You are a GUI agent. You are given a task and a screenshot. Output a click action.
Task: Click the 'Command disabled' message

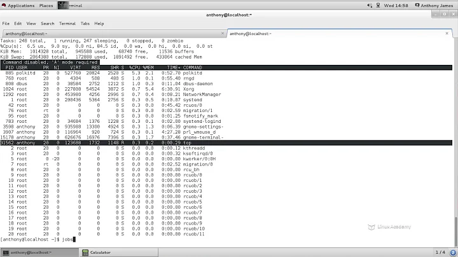50,62
